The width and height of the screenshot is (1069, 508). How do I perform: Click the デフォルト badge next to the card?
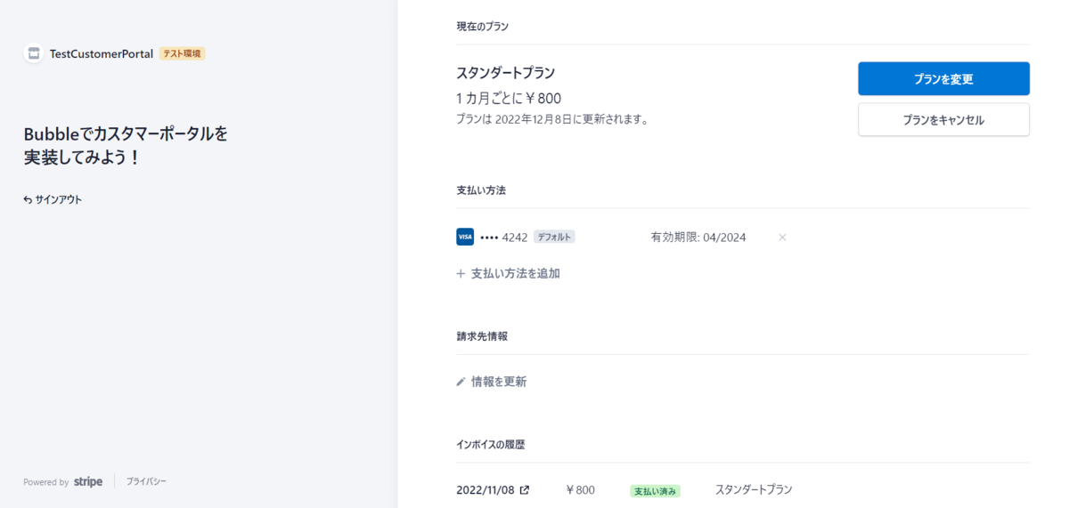[554, 238]
